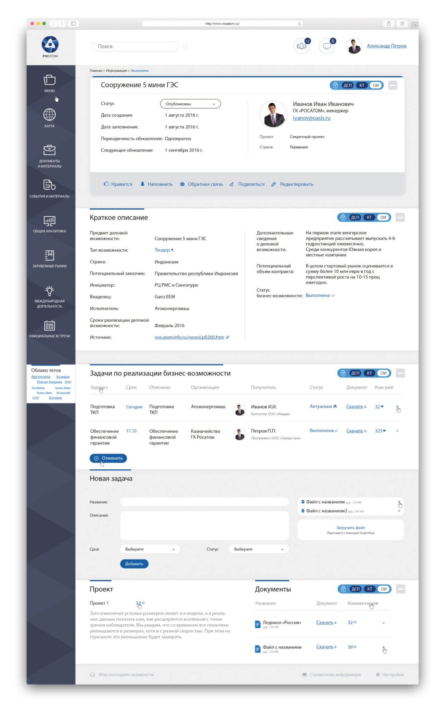Open the chat messages icon
The width and height of the screenshot is (447, 710).
(327, 46)
